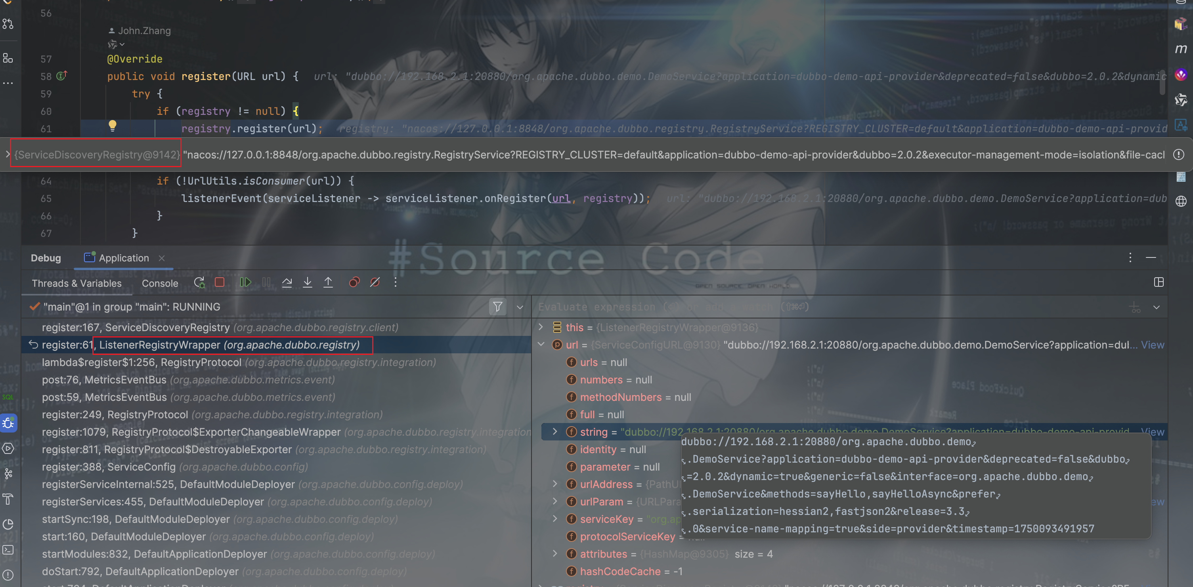Expand the urlAddress field node
Viewport: 1193px width, 587px height.
(555, 484)
